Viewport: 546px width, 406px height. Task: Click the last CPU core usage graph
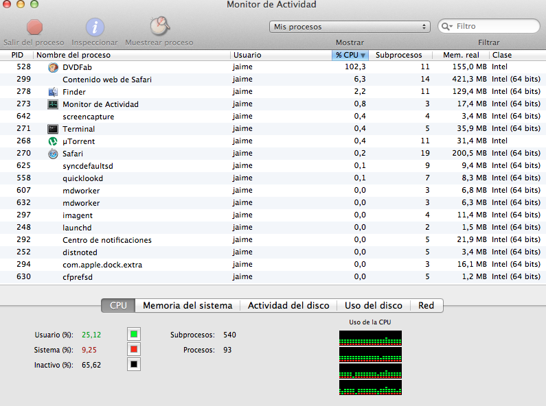tap(370, 387)
